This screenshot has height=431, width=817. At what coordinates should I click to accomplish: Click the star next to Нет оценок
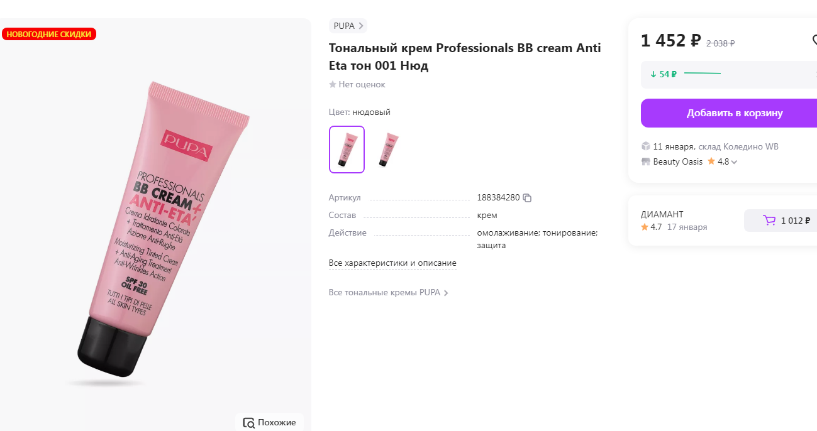pyautogui.click(x=332, y=84)
